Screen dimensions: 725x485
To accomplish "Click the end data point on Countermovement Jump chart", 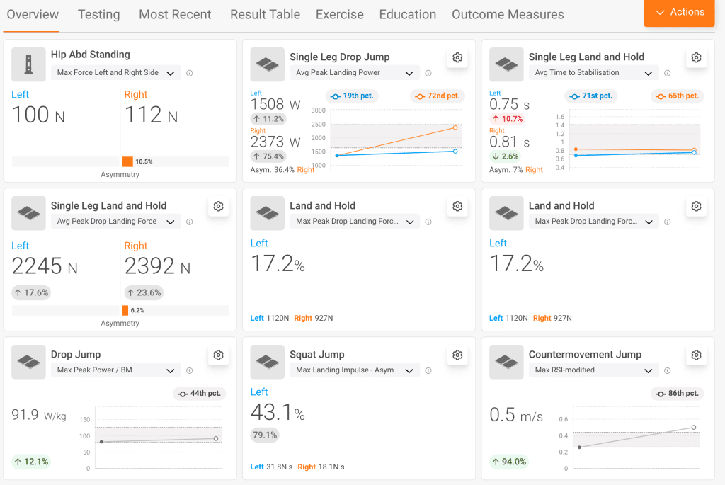I will pyautogui.click(x=693, y=428).
